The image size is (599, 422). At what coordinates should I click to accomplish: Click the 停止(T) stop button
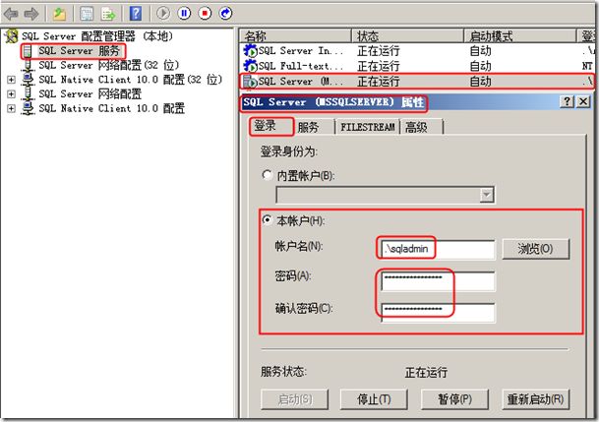pyautogui.click(x=374, y=399)
